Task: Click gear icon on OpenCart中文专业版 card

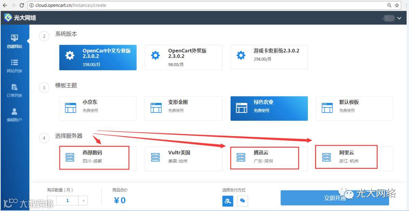Action: pyautogui.click(x=70, y=55)
